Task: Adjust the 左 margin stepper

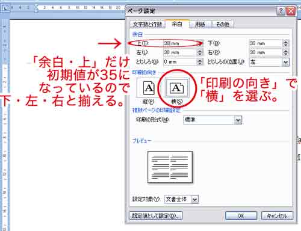Action: pyautogui.click(x=200, y=52)
